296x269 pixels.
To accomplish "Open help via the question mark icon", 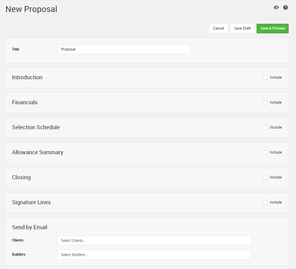I will point(286,7).
